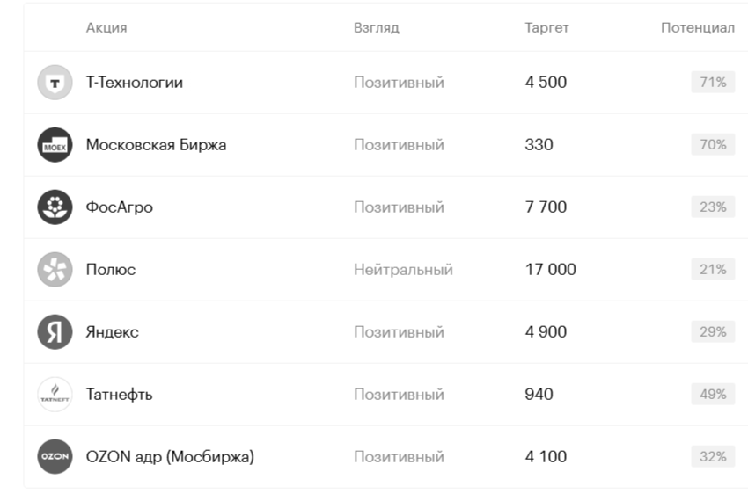The width and height of the screenshot is (748, 501).
Task: Sort by the Таргет column header
Action: 546,28
